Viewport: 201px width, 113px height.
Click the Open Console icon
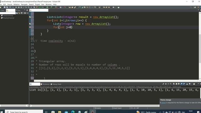[x=194, y=84]
